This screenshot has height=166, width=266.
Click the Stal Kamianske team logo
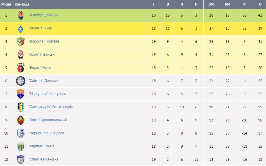point(21,159)
